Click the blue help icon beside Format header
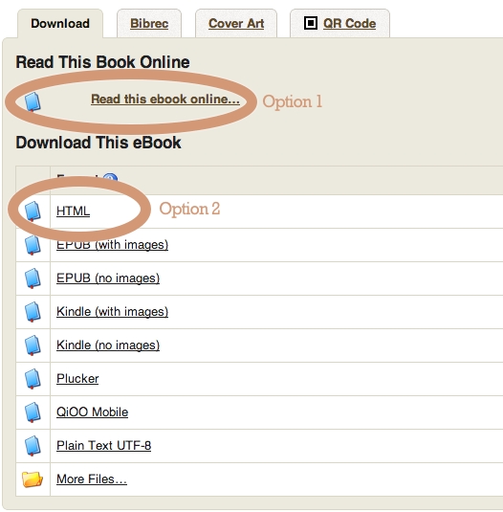 pyautogui.click(x=110, y=179)
